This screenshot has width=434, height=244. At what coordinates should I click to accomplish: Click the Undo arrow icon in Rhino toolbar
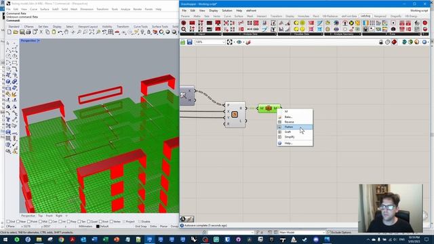60,32
